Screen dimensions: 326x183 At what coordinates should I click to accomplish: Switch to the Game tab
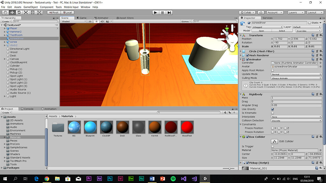click(x=82, y=18)
